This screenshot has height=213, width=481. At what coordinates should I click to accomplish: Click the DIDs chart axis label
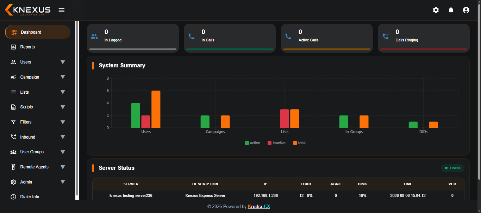(x=424, y=132)
